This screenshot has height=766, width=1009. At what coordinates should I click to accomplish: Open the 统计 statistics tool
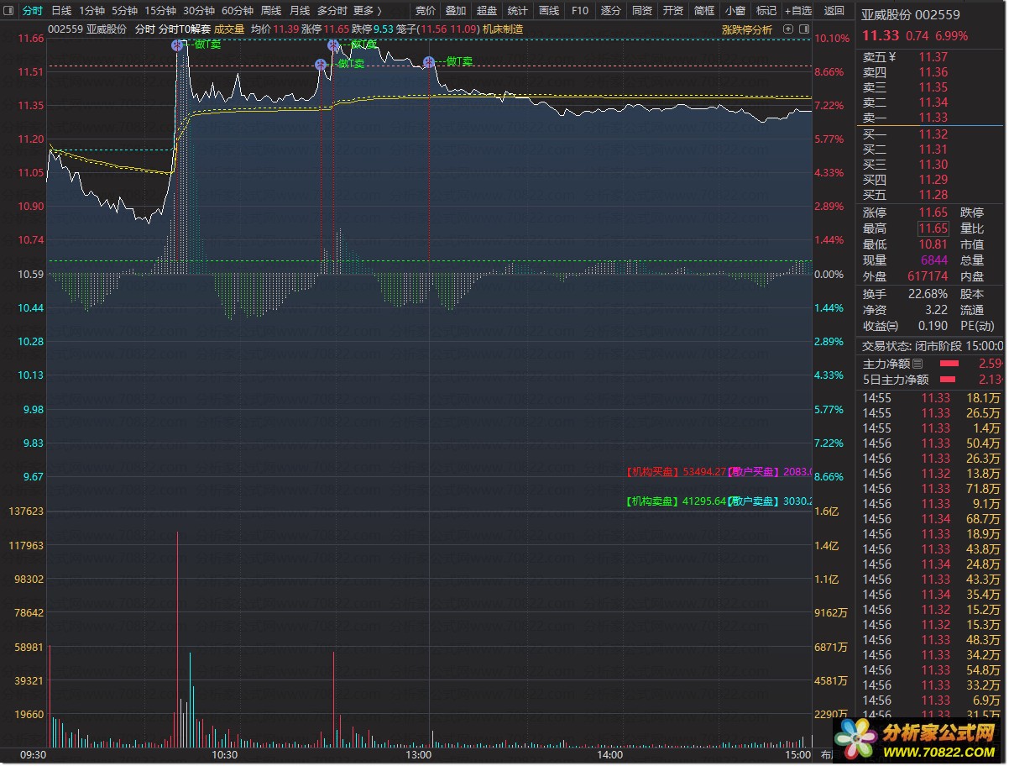tap(518, 11)
